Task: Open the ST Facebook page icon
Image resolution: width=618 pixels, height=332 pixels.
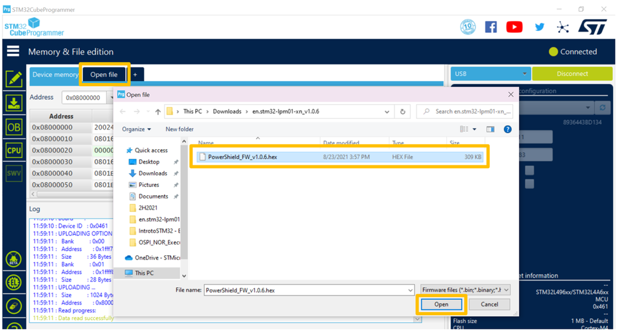Action: [490, 27]
